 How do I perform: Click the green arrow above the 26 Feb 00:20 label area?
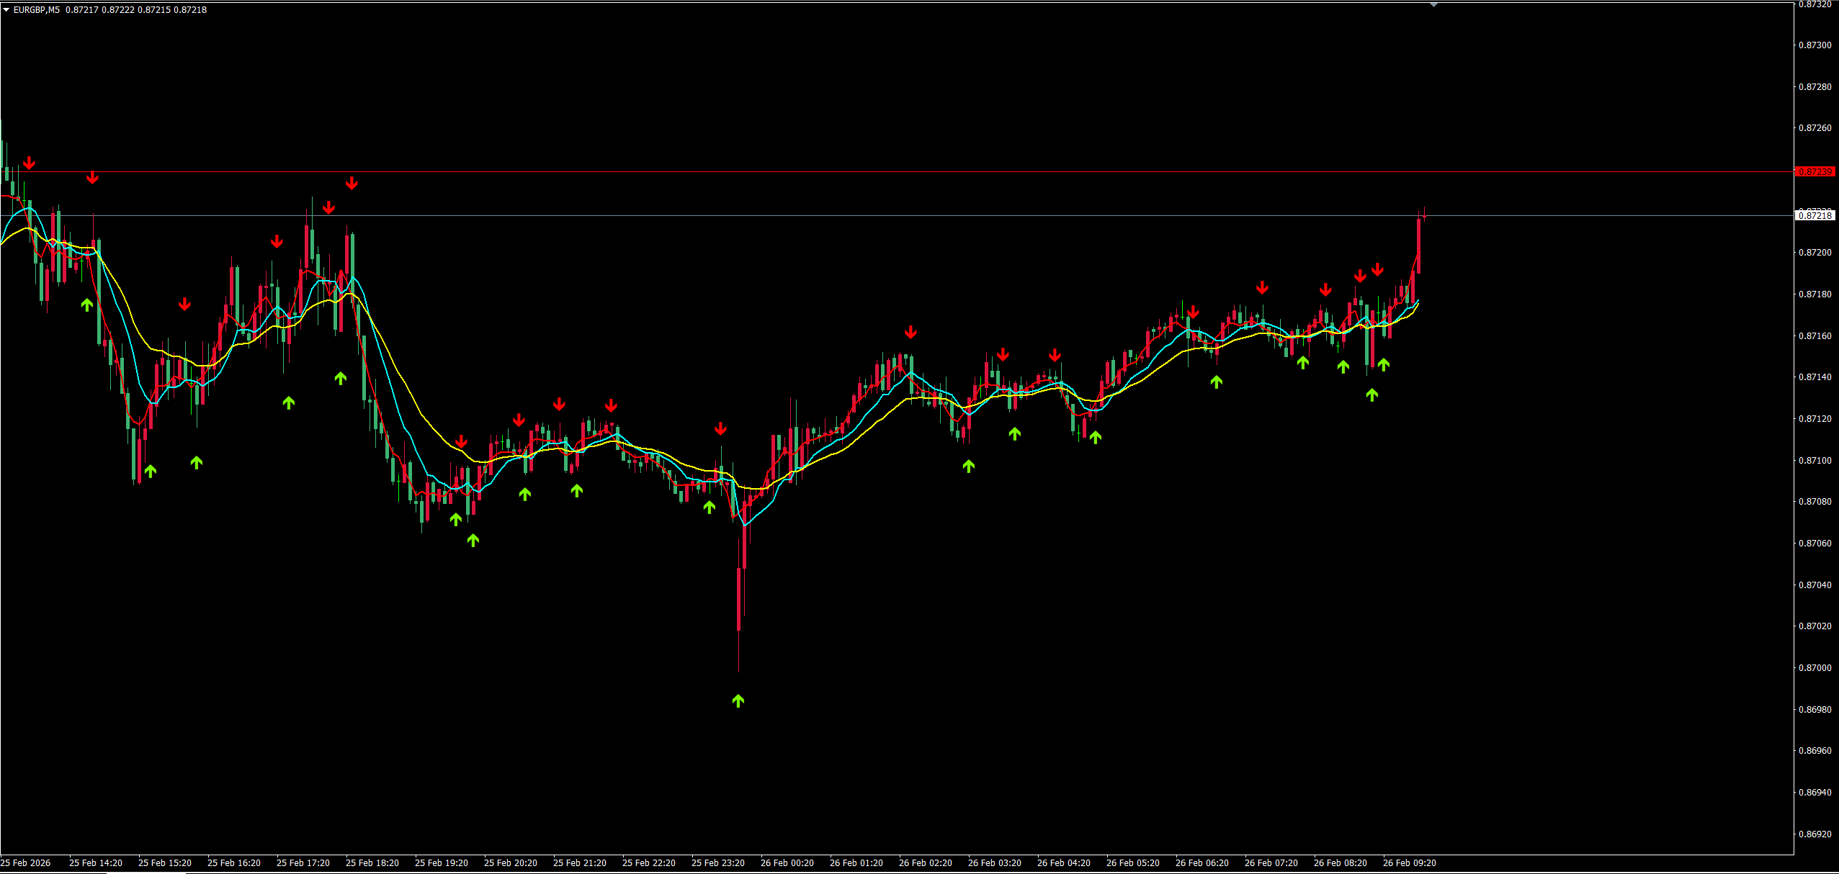738,700
